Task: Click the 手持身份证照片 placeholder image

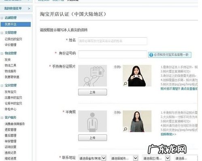Action: pos(93,76)
